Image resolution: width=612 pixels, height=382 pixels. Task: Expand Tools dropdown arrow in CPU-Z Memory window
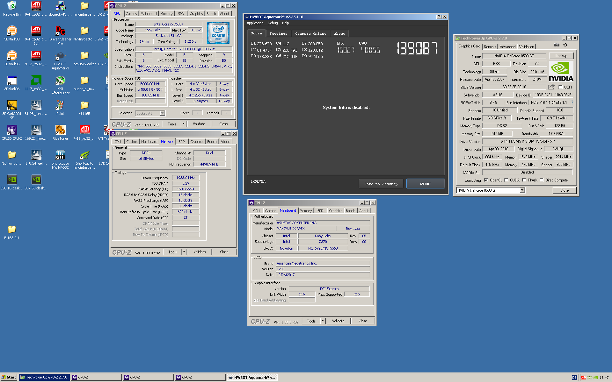(x=184, y=252)
